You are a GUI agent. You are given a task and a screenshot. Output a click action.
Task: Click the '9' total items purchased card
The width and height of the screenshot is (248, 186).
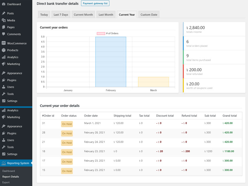click(214, 57)
